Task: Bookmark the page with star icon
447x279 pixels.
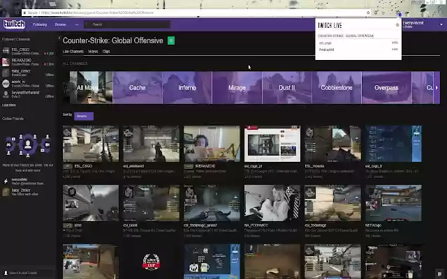Action: tap(368, 13)
